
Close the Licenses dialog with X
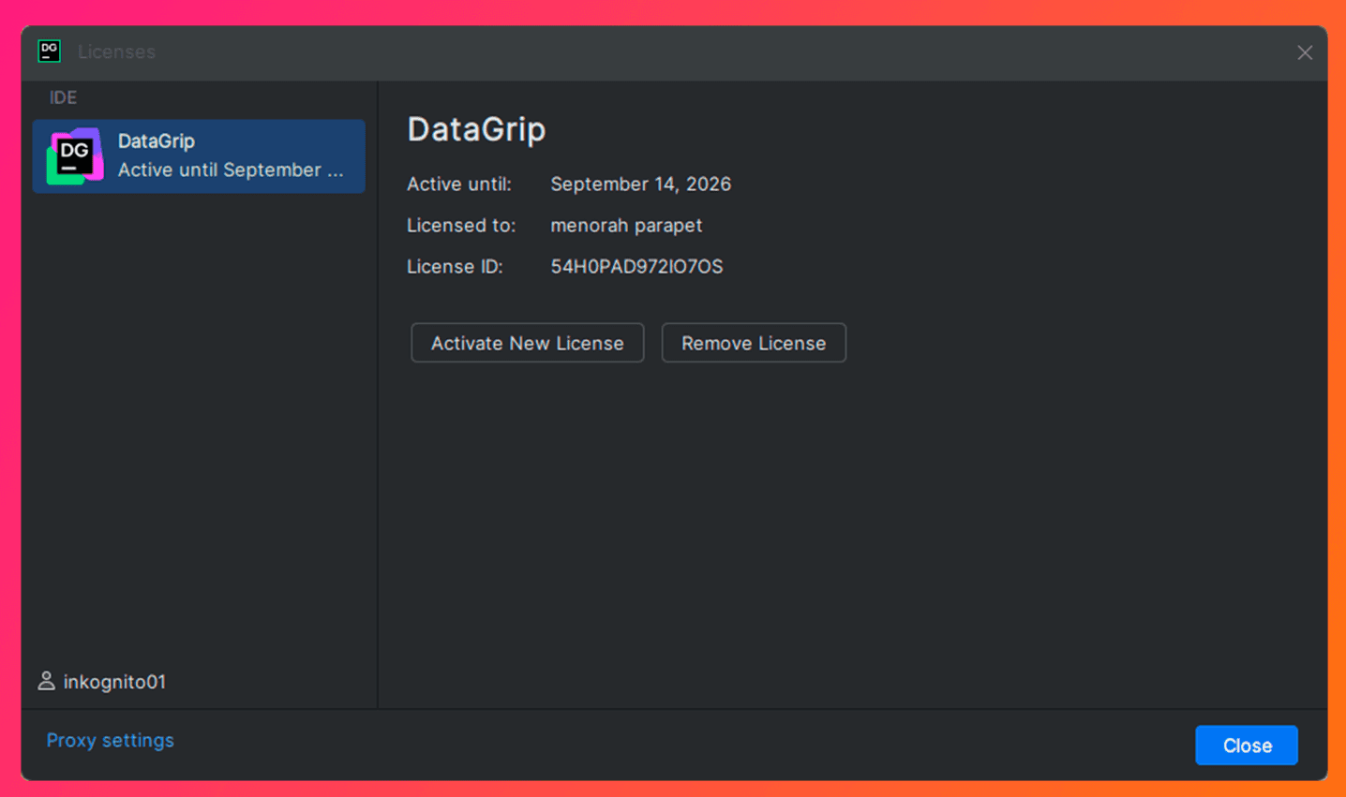[1304, 52]
